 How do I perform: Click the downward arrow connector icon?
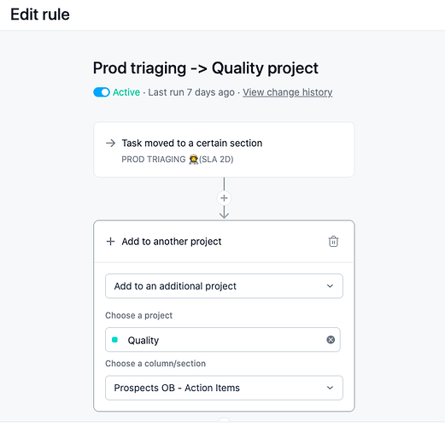224,212
